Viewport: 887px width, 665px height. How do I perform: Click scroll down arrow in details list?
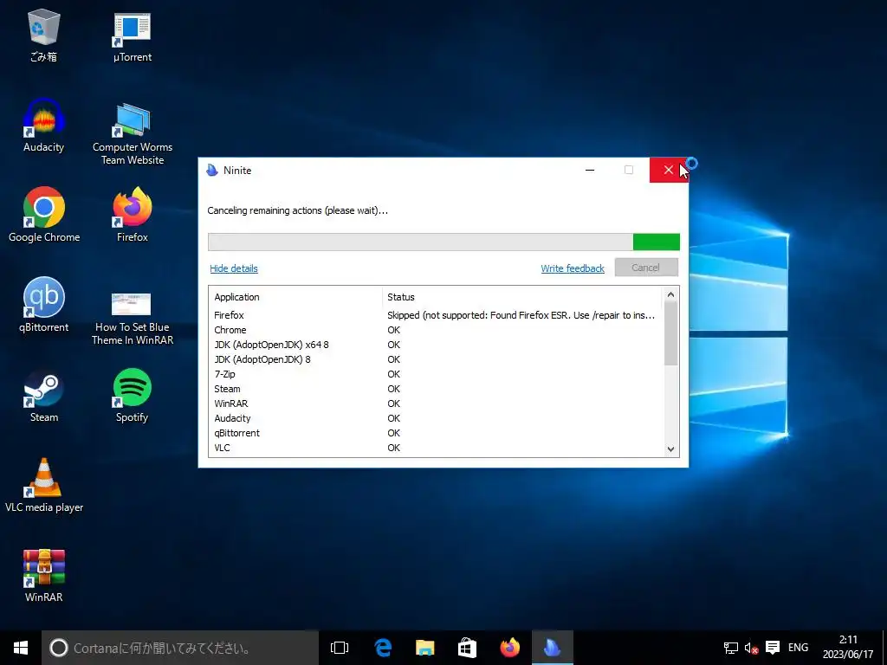tap(671, 449)
